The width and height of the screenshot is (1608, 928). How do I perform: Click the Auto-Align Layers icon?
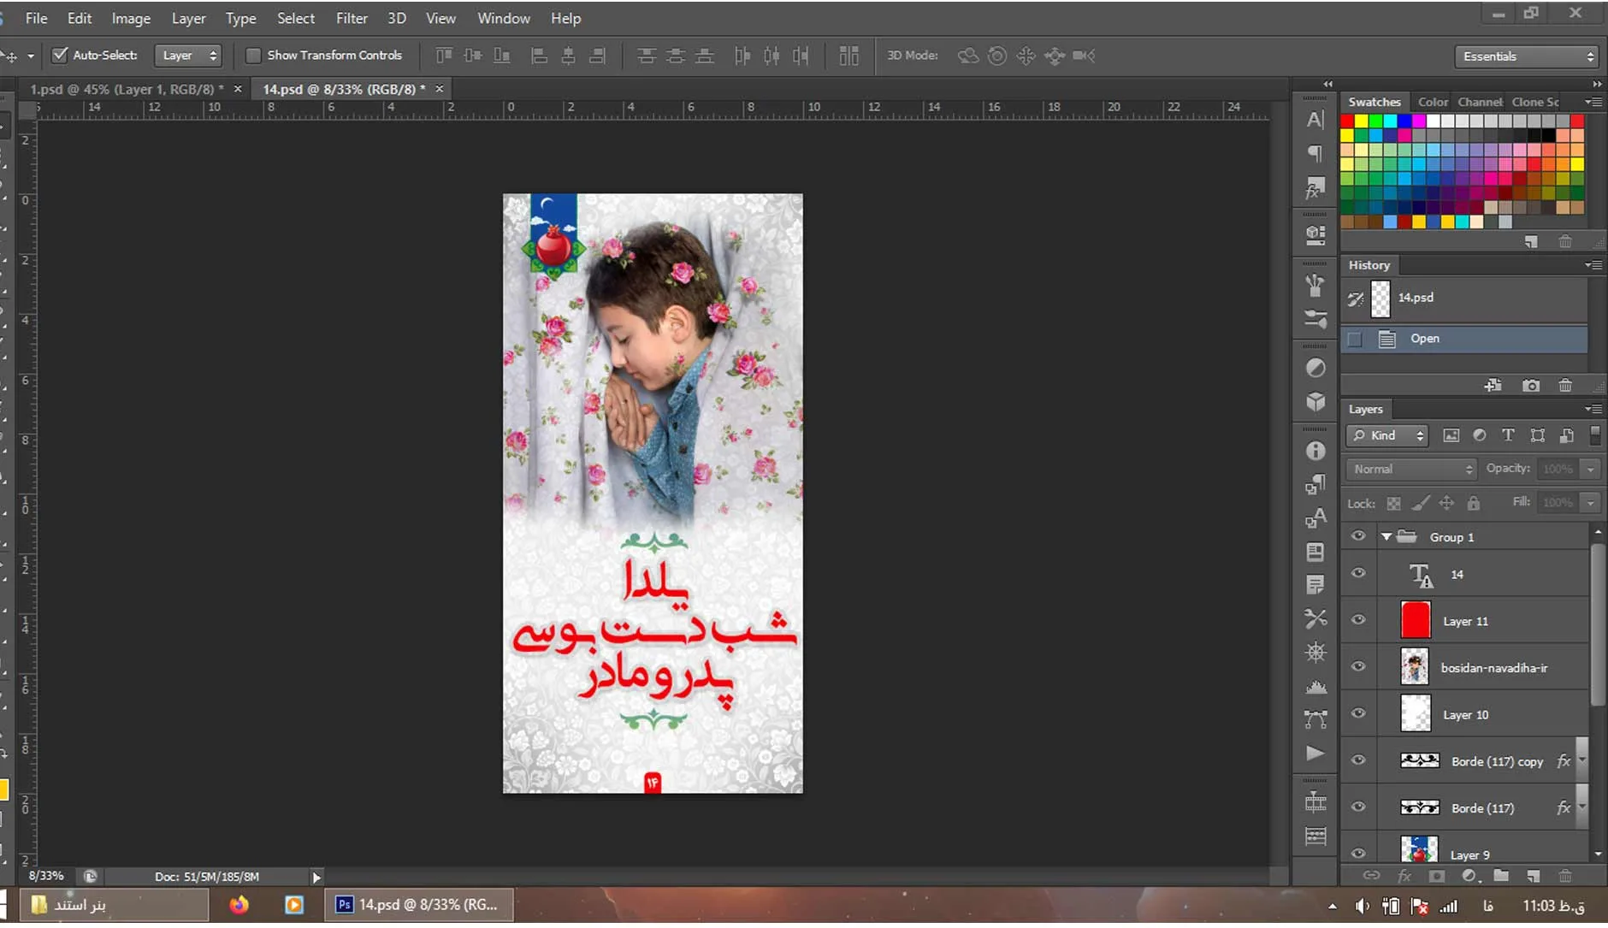coord(848,56)
